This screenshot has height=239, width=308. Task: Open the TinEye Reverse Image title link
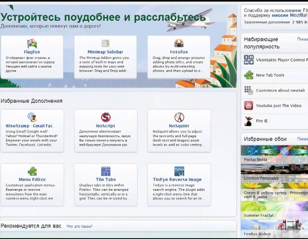177,180
